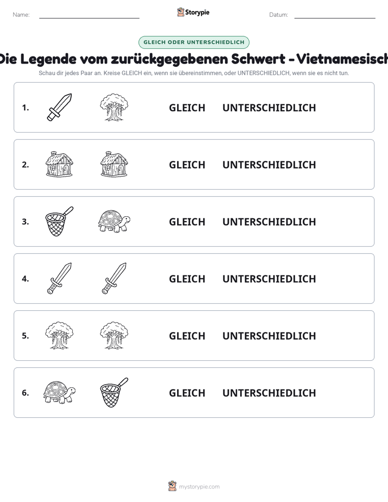Click the fishing net icon in row 6
The height and width of the screenshot is (502, 388).
[x=114, y=392]
